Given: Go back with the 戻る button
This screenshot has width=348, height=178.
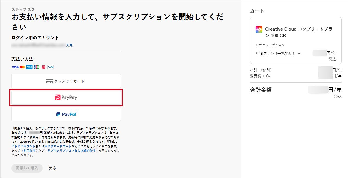Looking at the screenshot, I should click(52, 168).
